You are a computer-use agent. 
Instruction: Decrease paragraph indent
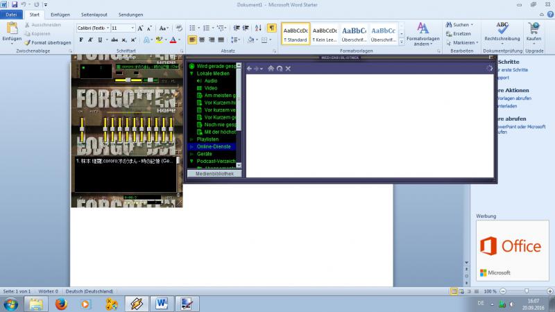point(237,28)
